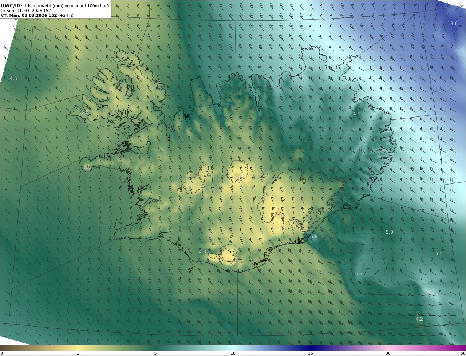Screen dimensions: 466x356
Task: Click the map title 'Úrkomumætti (mm) og vindur í 100m hæð'
Action: coord(66,5)
